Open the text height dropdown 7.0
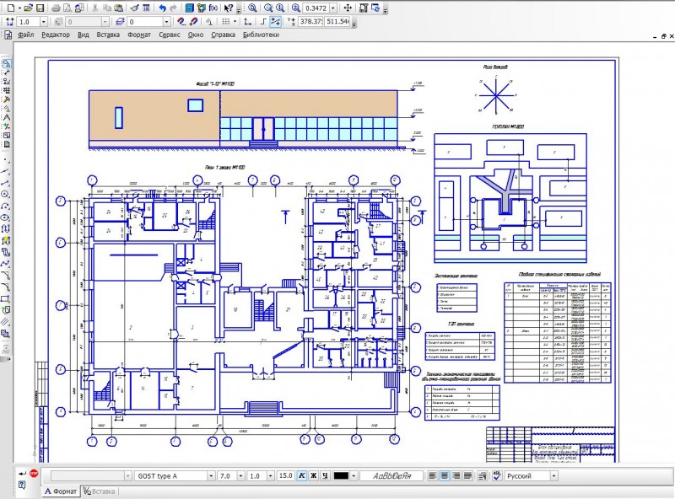Image resolution: width=675 pixels, height=499 pixels. (240, 476)
